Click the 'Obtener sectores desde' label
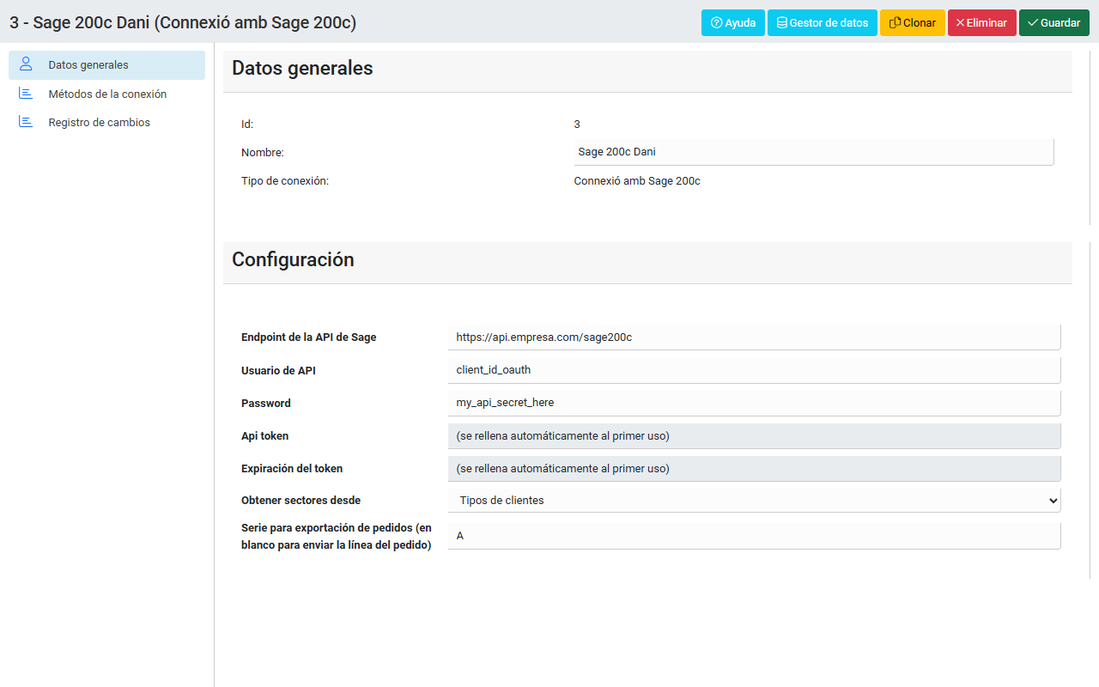Image resolution: width=1099 pixels, height=687 pixels. click(301, 500)
